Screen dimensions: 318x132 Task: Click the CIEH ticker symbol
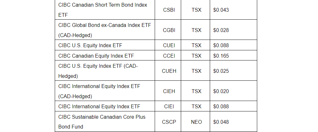coord(169,91)
